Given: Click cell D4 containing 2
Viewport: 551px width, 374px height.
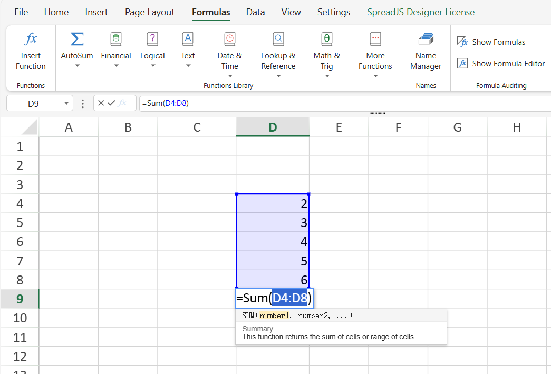Looking at the screenshot, I should tap(273, 203).
